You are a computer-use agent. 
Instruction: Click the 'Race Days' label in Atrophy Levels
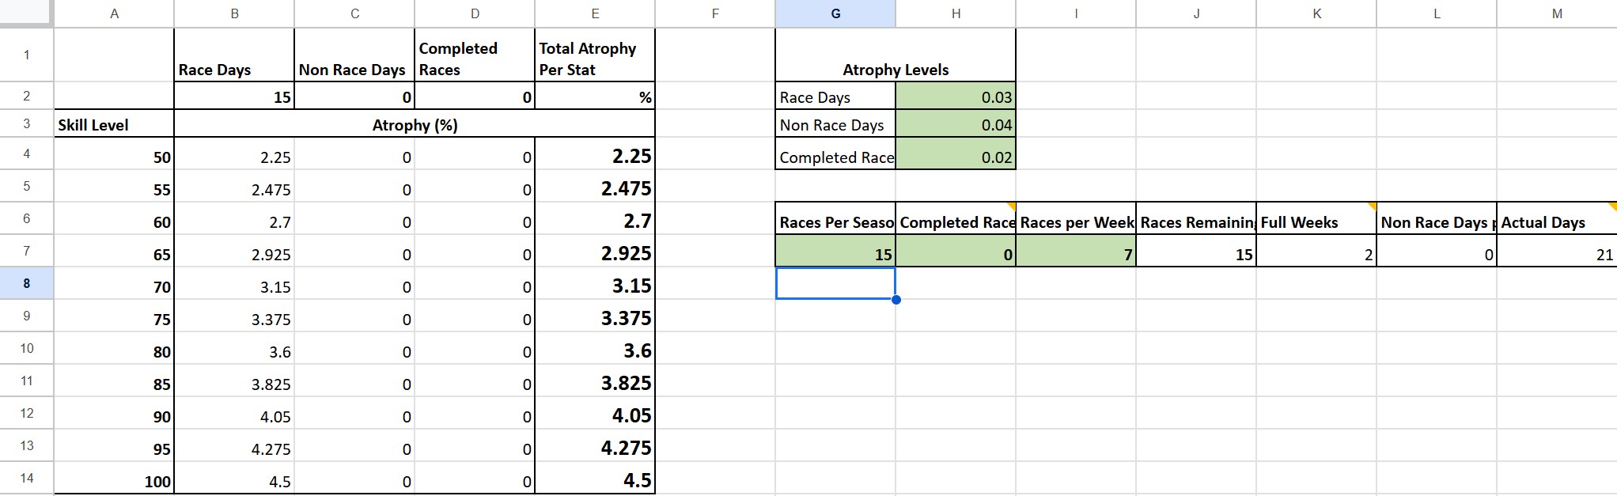pyautogui.click(x=835, y=97)
